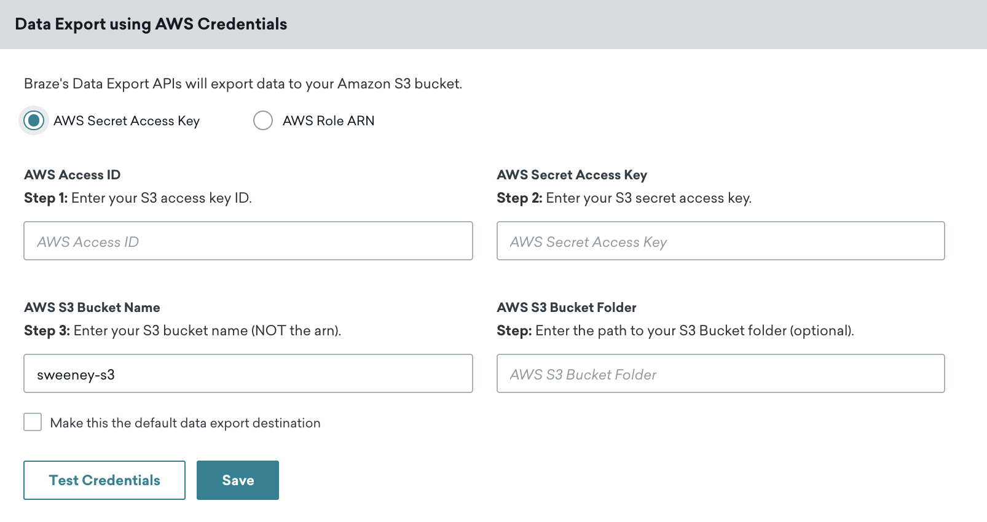Select the AWS Secret Access Key radio button

click(34, 120)
